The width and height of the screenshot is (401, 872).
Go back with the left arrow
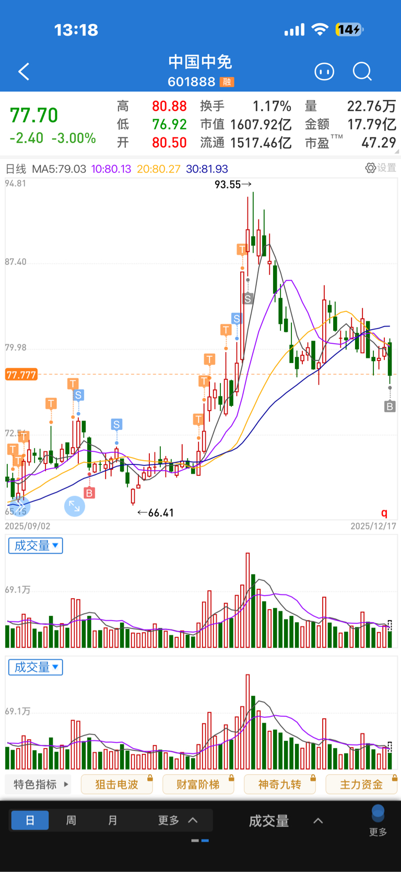(24, 72)
